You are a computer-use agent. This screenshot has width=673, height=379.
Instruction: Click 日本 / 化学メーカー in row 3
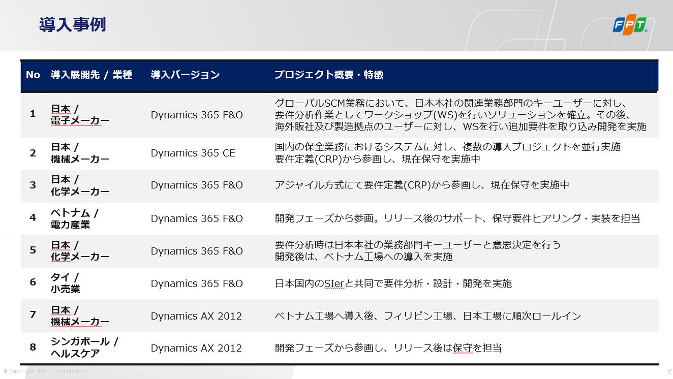pos(80,185)
